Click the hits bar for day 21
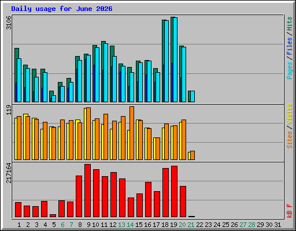Image resolution: width=296 pixels, height=231 pixels. [189, 96]
